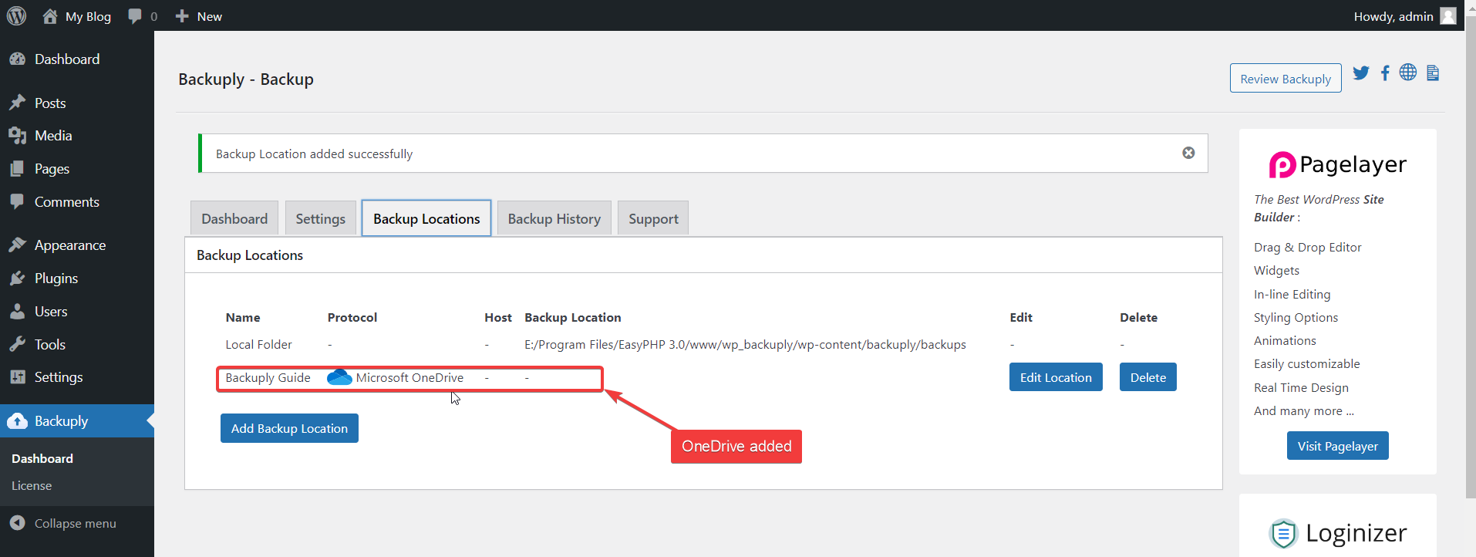1476x557 pixels.
Task: Select the Backup Locations tab
Action: click(426, 218)
